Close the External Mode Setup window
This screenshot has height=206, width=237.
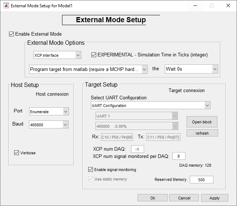tap(228, 6)
